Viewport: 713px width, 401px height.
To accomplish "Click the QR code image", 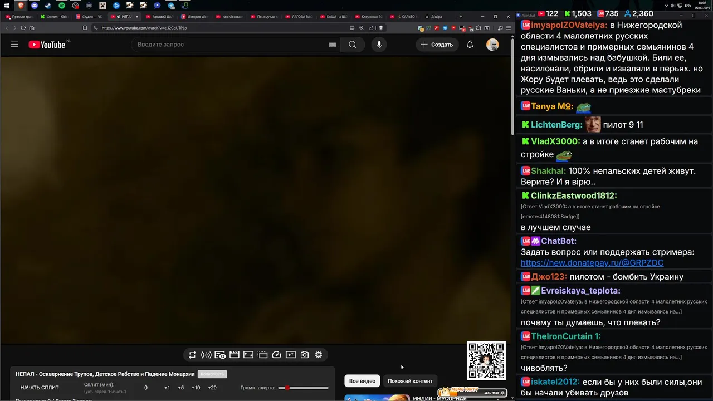I will [x=486, y=360].
